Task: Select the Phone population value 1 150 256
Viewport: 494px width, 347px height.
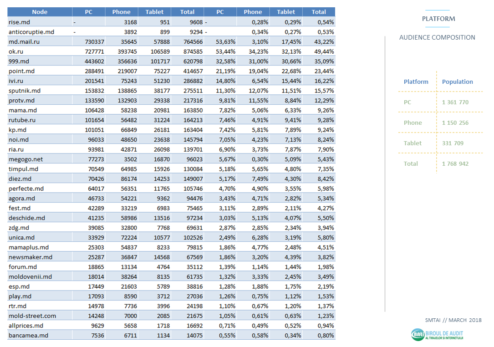Action: (x=455, y=123)
